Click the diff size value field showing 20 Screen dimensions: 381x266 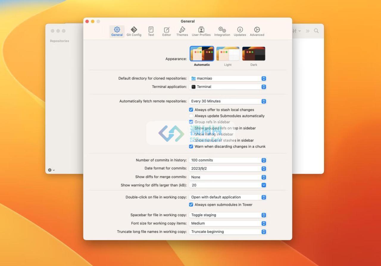pos(225,185)
